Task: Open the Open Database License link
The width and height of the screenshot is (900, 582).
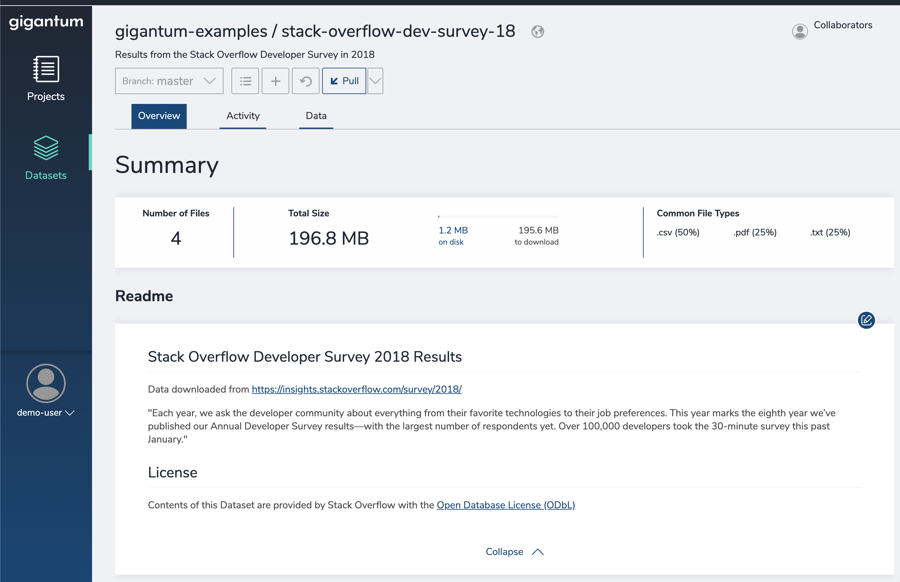Action: pos(506,505)
